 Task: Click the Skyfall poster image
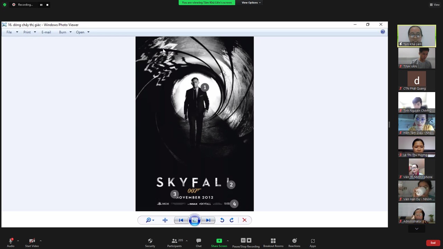click(195, 124)
